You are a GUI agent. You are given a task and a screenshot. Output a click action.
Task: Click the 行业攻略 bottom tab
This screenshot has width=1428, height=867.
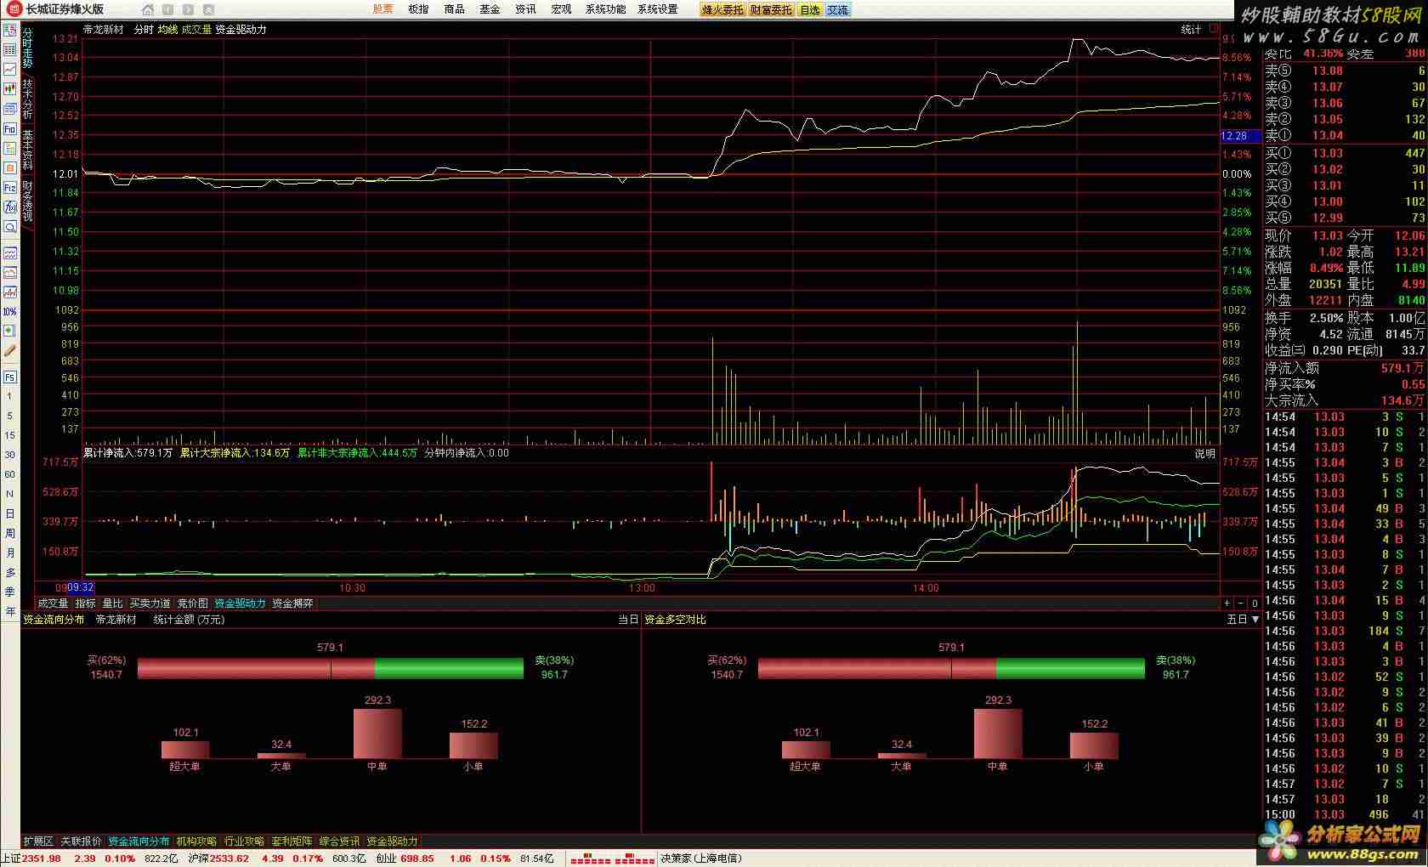[244, 841]
